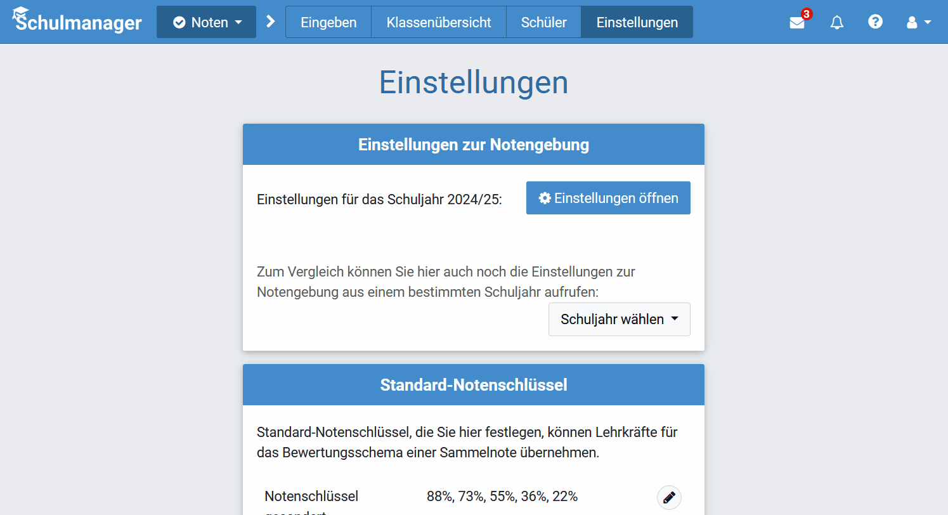948x515 pixels.
Task: Open the notifications bell
Action: [x=837, y=23]
